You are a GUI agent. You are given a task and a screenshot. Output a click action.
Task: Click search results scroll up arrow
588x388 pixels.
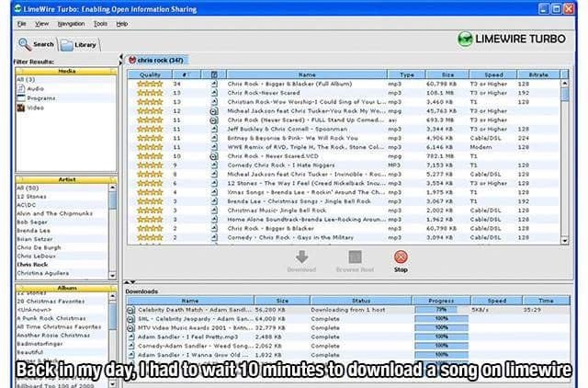[565, 84]
